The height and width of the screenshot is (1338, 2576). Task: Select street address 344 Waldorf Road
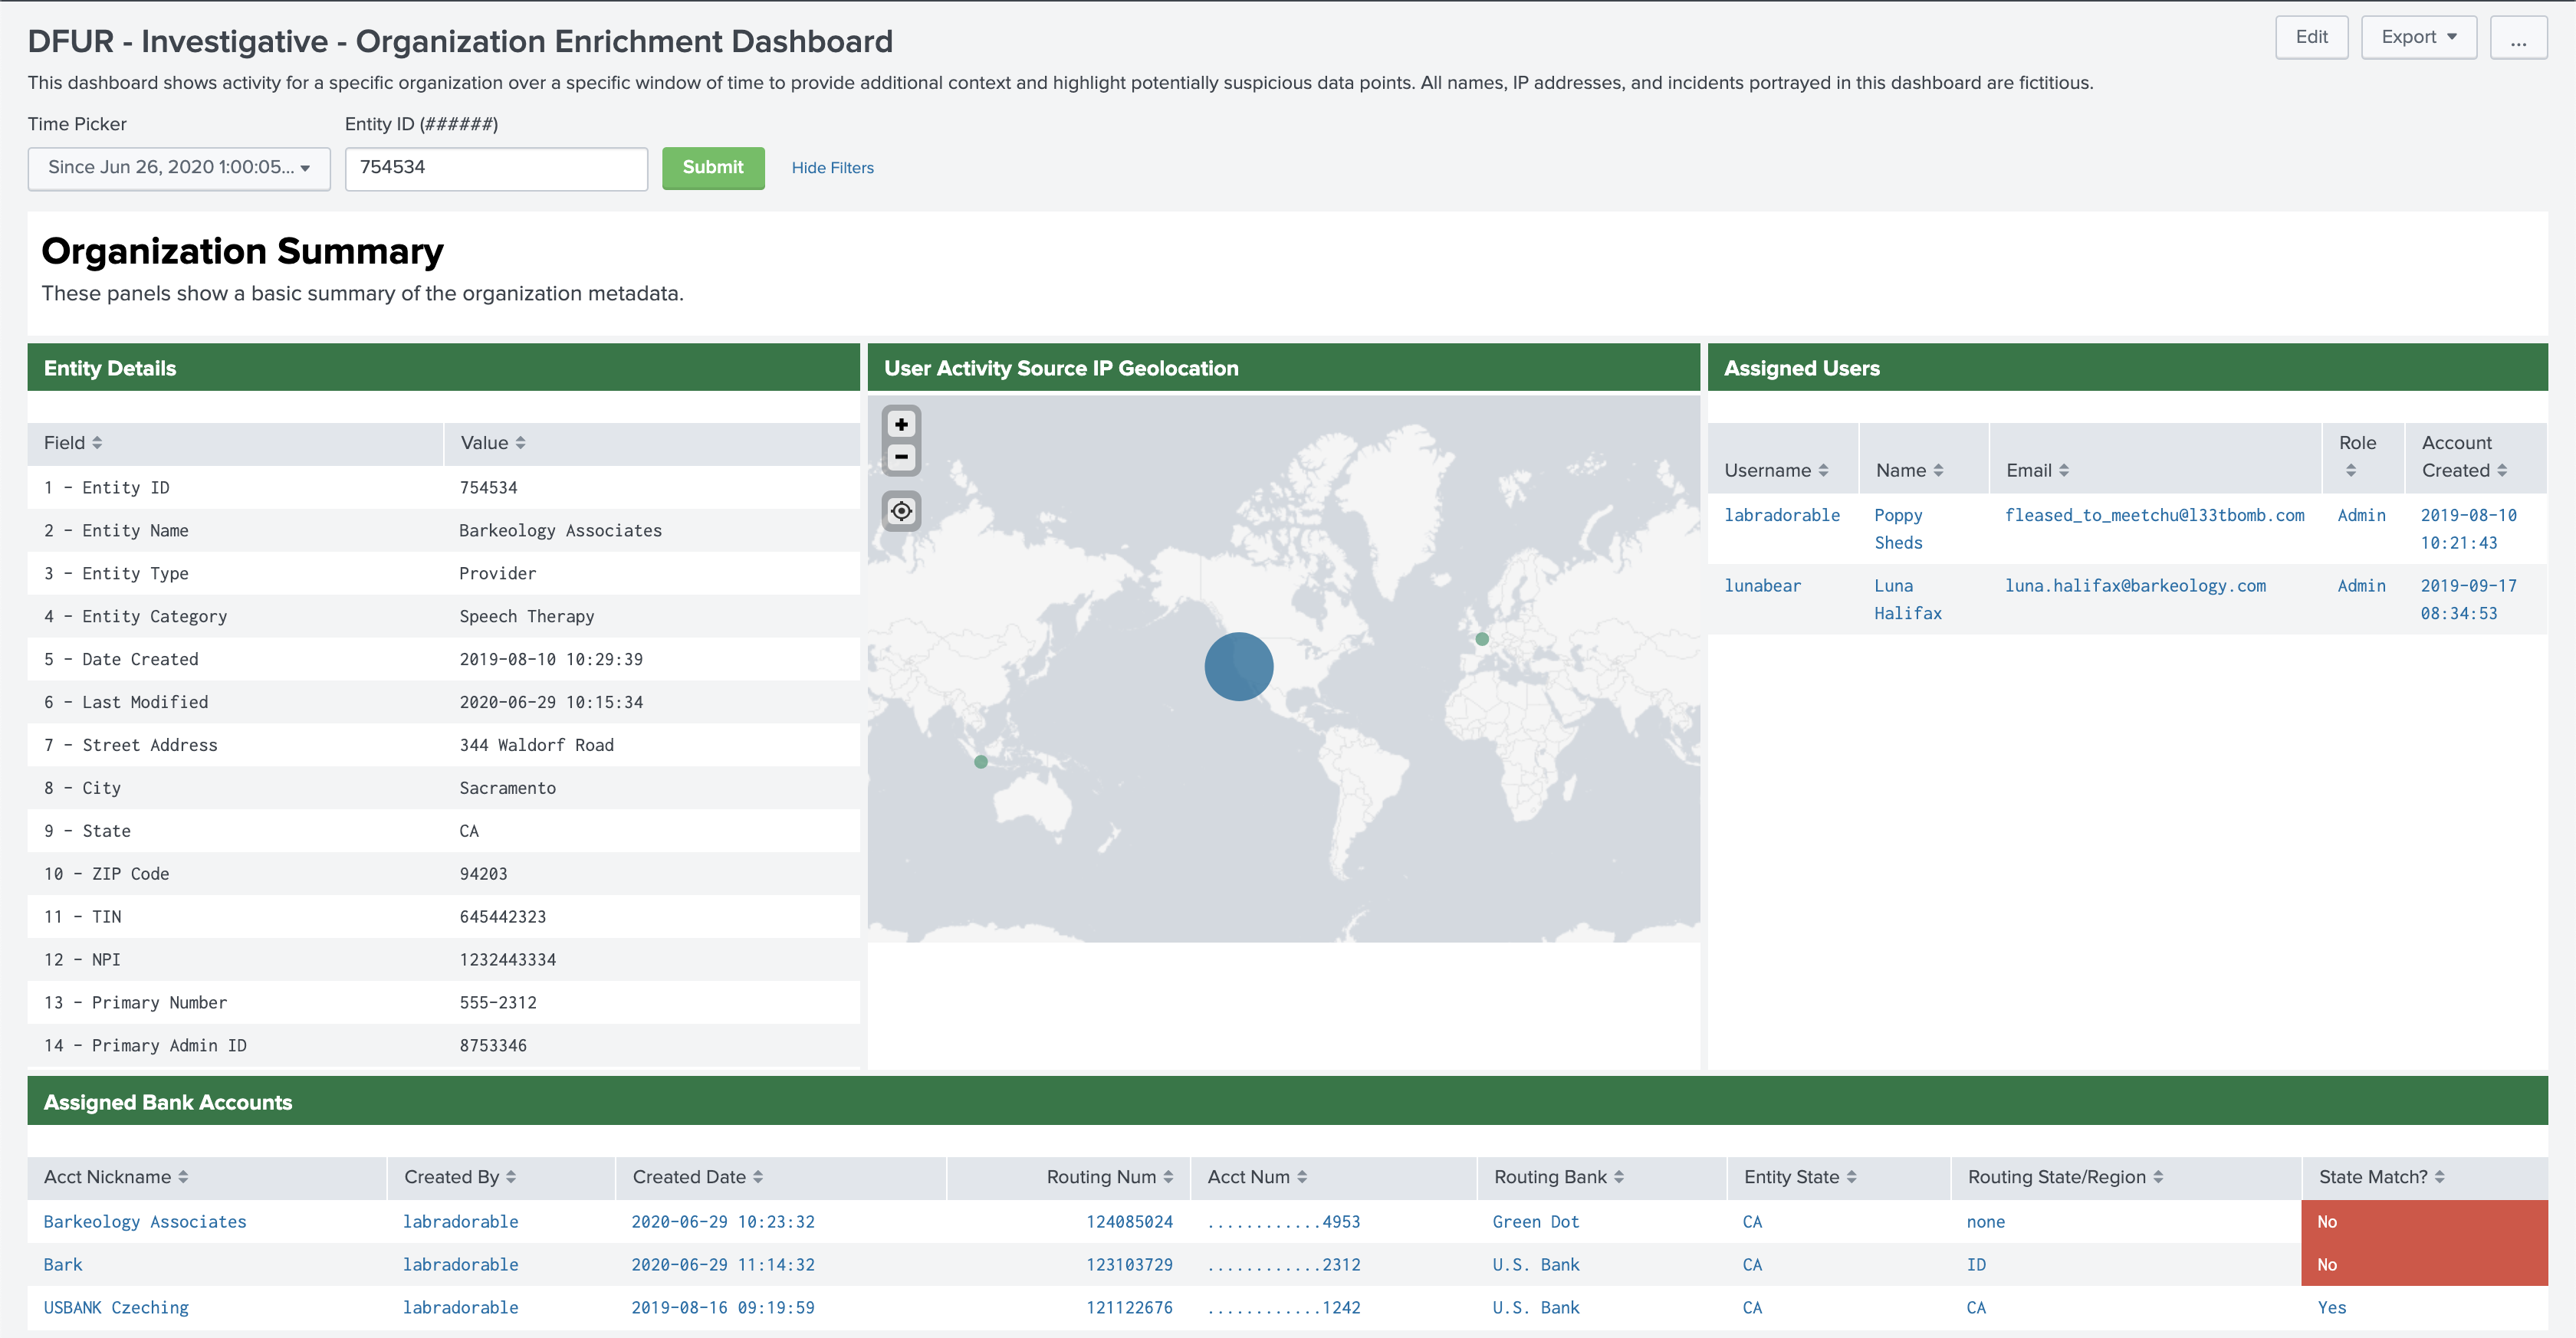536,746
